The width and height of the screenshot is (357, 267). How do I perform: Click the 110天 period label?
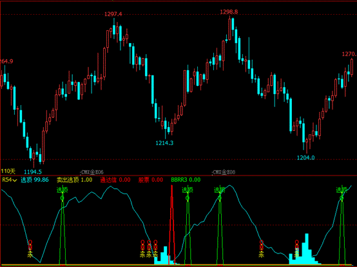(8, 171)
